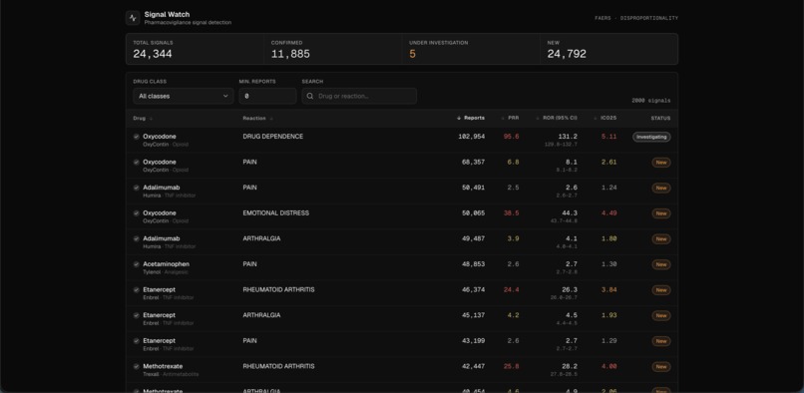Click the 'FAERS · DISPROPORTIONALITY' label
The height and width of the screenshot is (393, 804).
click(x=636, y=18)
